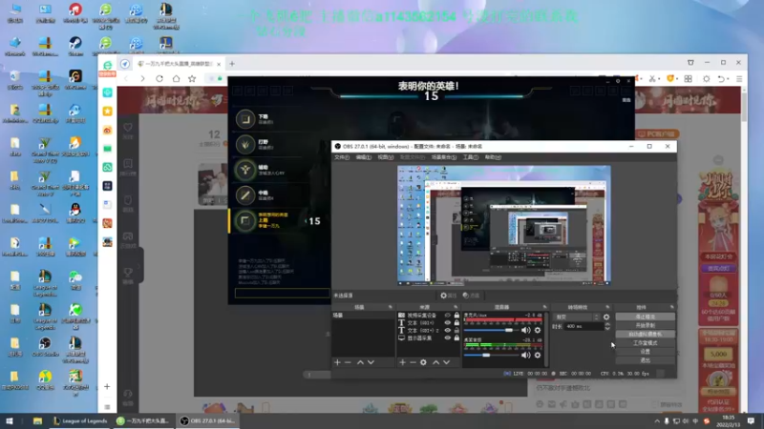Click 开始录制 start recording button
This screenshot has height=429, width=764.
[646, 325]
